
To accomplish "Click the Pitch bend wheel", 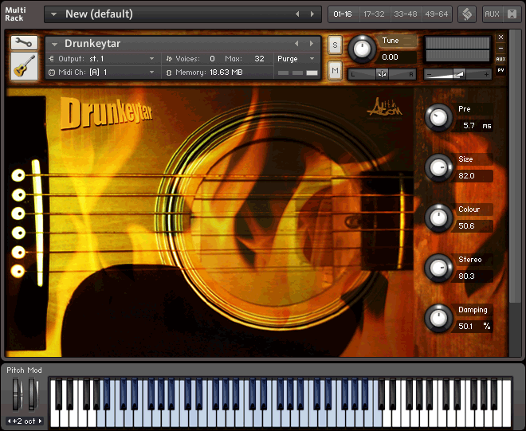I will coord(16,394).
